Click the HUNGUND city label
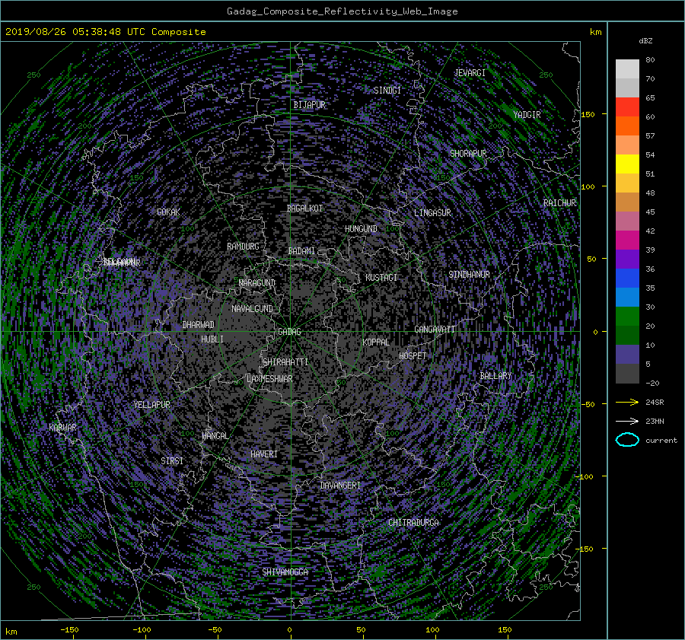 tap(361, 229)
